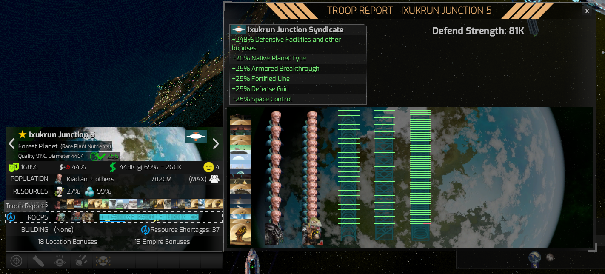Click the bomb icon in bottom toolbar
The width and height of the screenshot is (605, 274).
(x=38, y=260)
